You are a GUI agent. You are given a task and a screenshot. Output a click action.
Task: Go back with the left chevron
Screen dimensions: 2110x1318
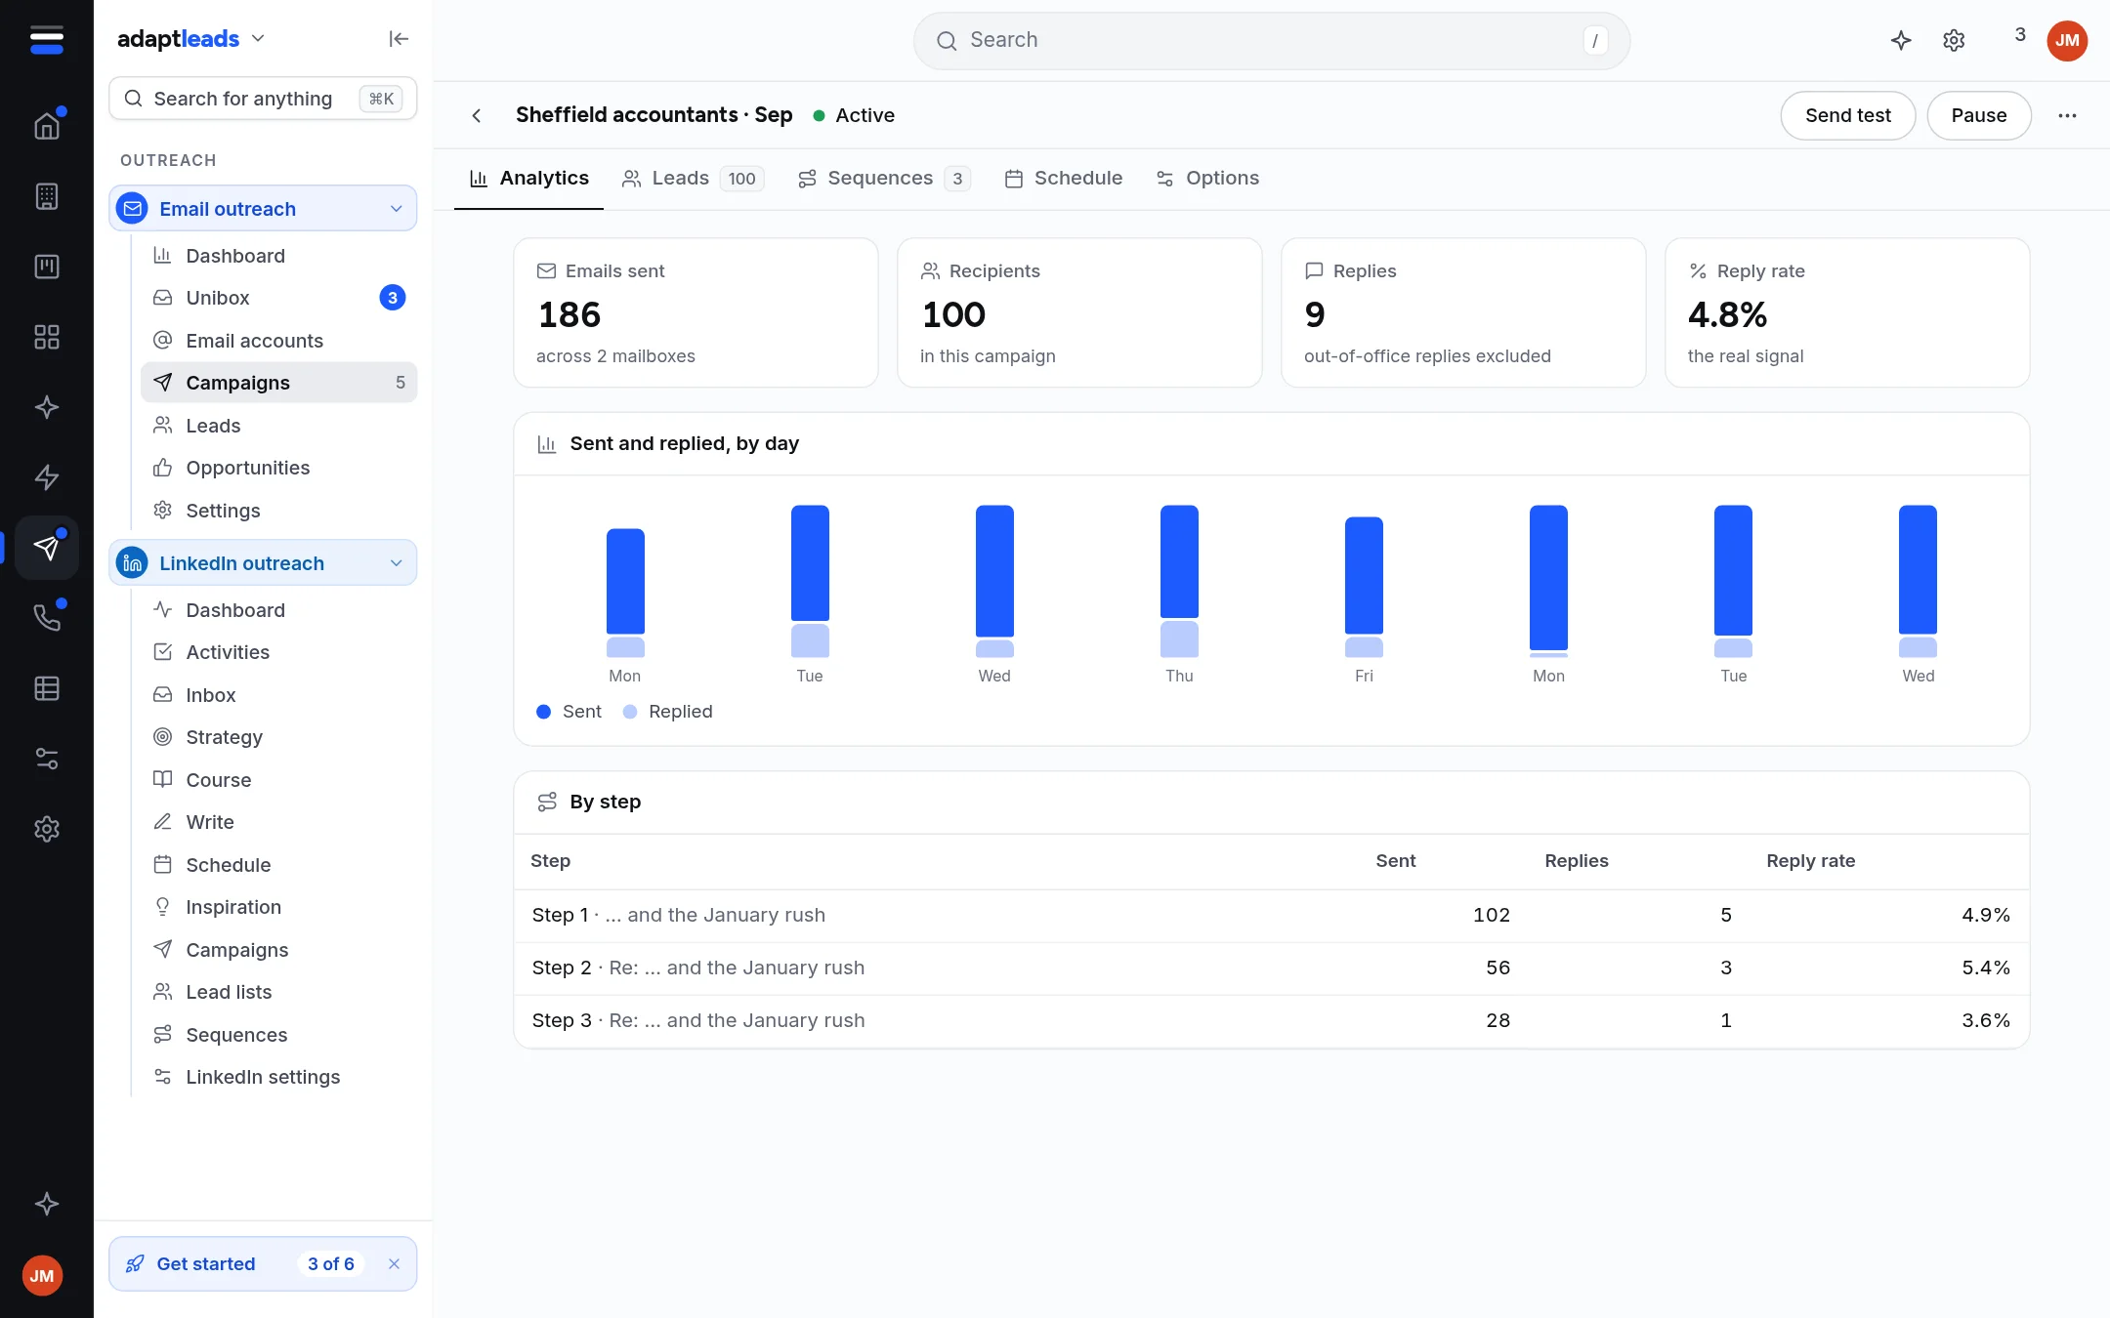point(477,115)
